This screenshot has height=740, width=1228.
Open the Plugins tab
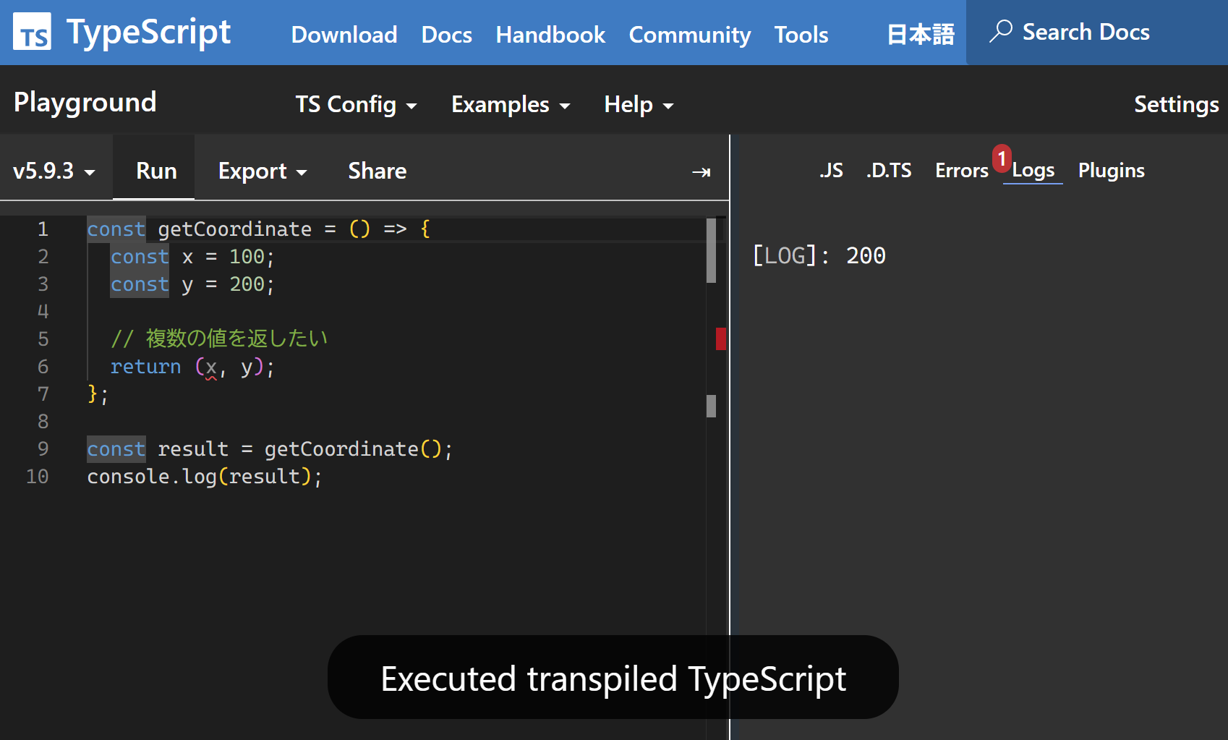pyautogui.click(x=1111, y=171)
